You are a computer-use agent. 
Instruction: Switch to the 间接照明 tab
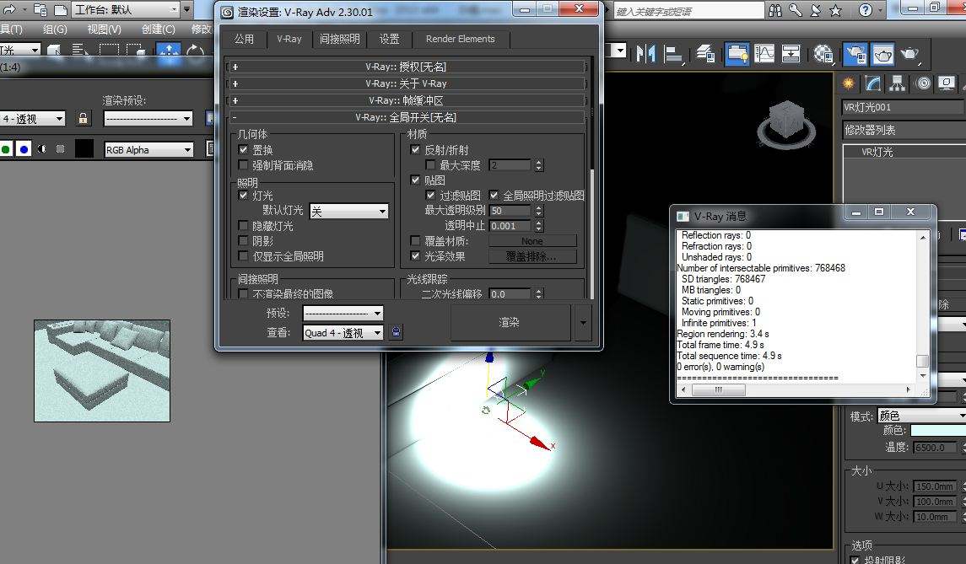pyautogui.click(x=339, y=39)
